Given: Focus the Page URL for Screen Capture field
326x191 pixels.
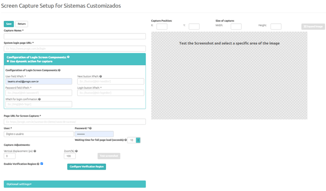Looking at the screenshot, I should pos(74,122).
